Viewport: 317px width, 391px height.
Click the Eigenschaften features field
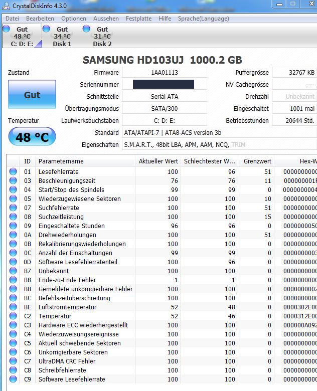pyautogui.click(x=219, y=145)
